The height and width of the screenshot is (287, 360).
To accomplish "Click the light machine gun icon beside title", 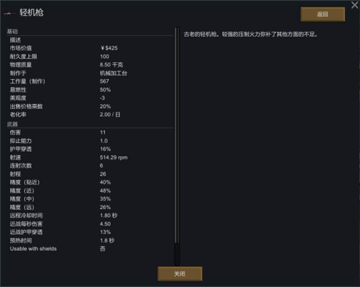I will point(10,13).
